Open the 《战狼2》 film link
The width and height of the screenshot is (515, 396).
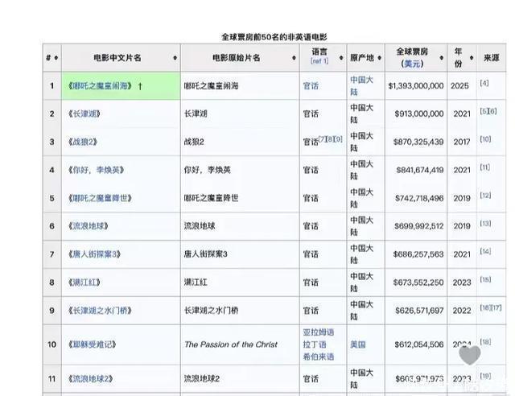click(x=82, y=142)
